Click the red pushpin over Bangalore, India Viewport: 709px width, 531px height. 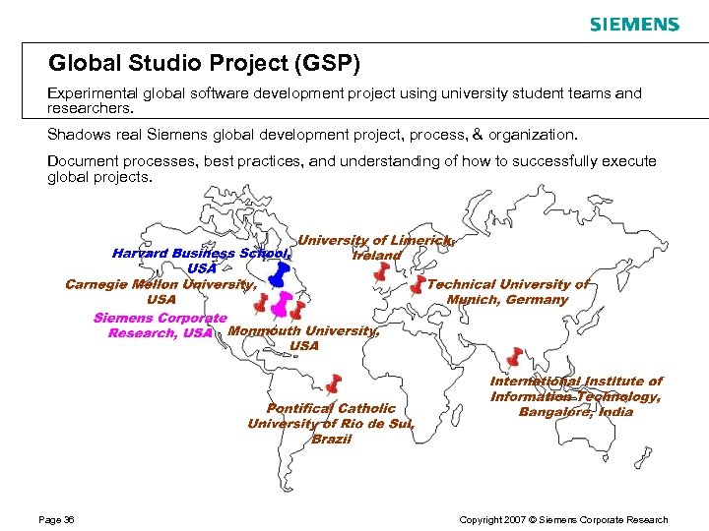[514, 358]
